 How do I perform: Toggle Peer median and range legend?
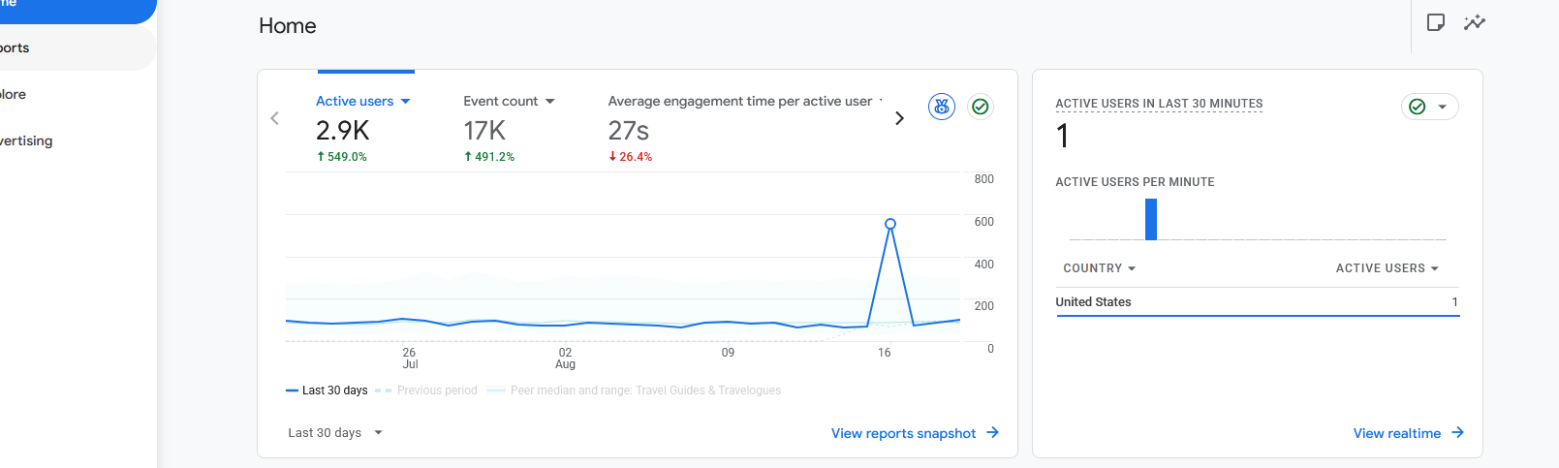point(634,390)
